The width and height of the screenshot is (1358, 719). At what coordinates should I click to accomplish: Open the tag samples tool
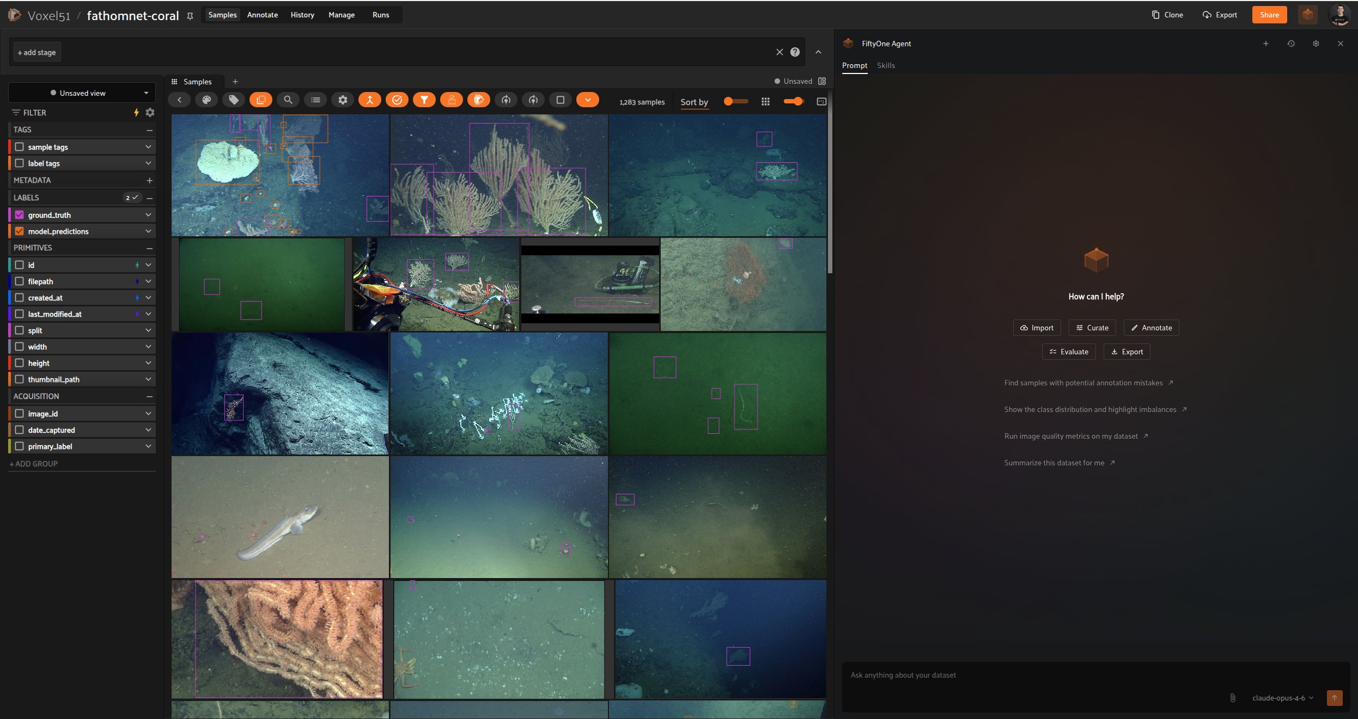coord(234,100)
